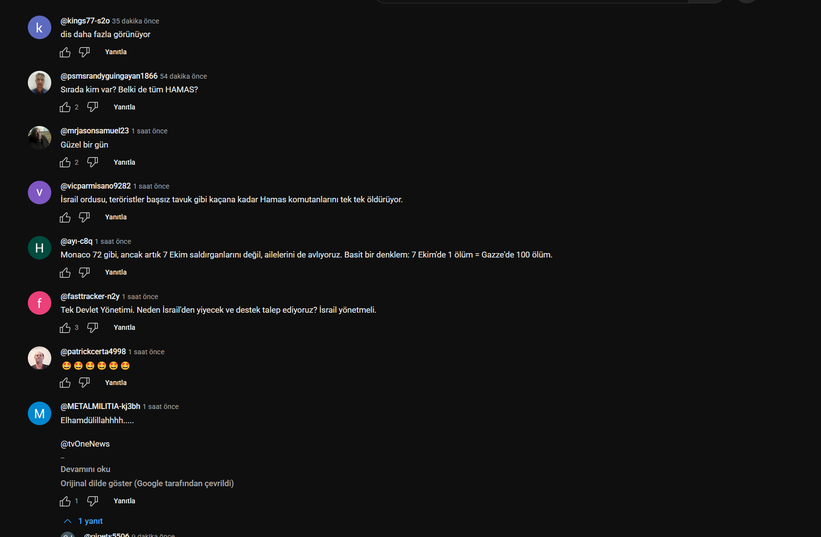This screenshot has height=537, width=821.
Task: Click Yanıtla under @mrjasonsamuel23's comment
Action: point(125,162)
